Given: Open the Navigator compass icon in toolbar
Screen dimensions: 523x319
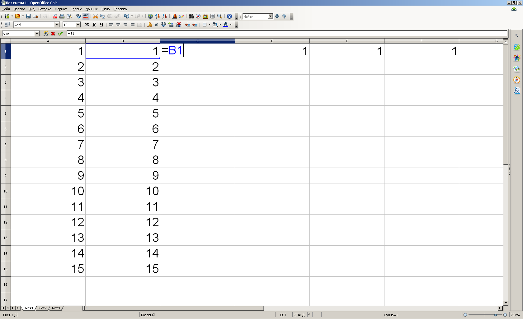Looking at the screenshot, I should coord(198,16).
